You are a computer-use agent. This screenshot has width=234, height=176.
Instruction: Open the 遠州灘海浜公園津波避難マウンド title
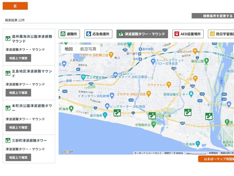pos(32,39)
